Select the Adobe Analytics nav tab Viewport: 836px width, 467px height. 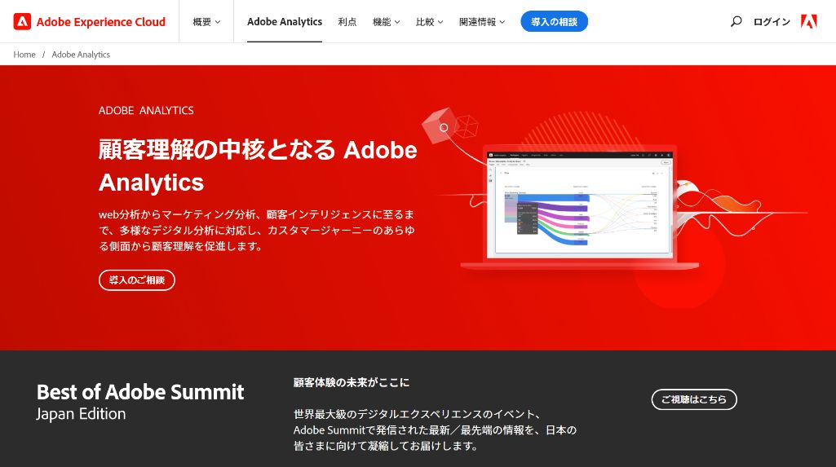coord(285,22)
